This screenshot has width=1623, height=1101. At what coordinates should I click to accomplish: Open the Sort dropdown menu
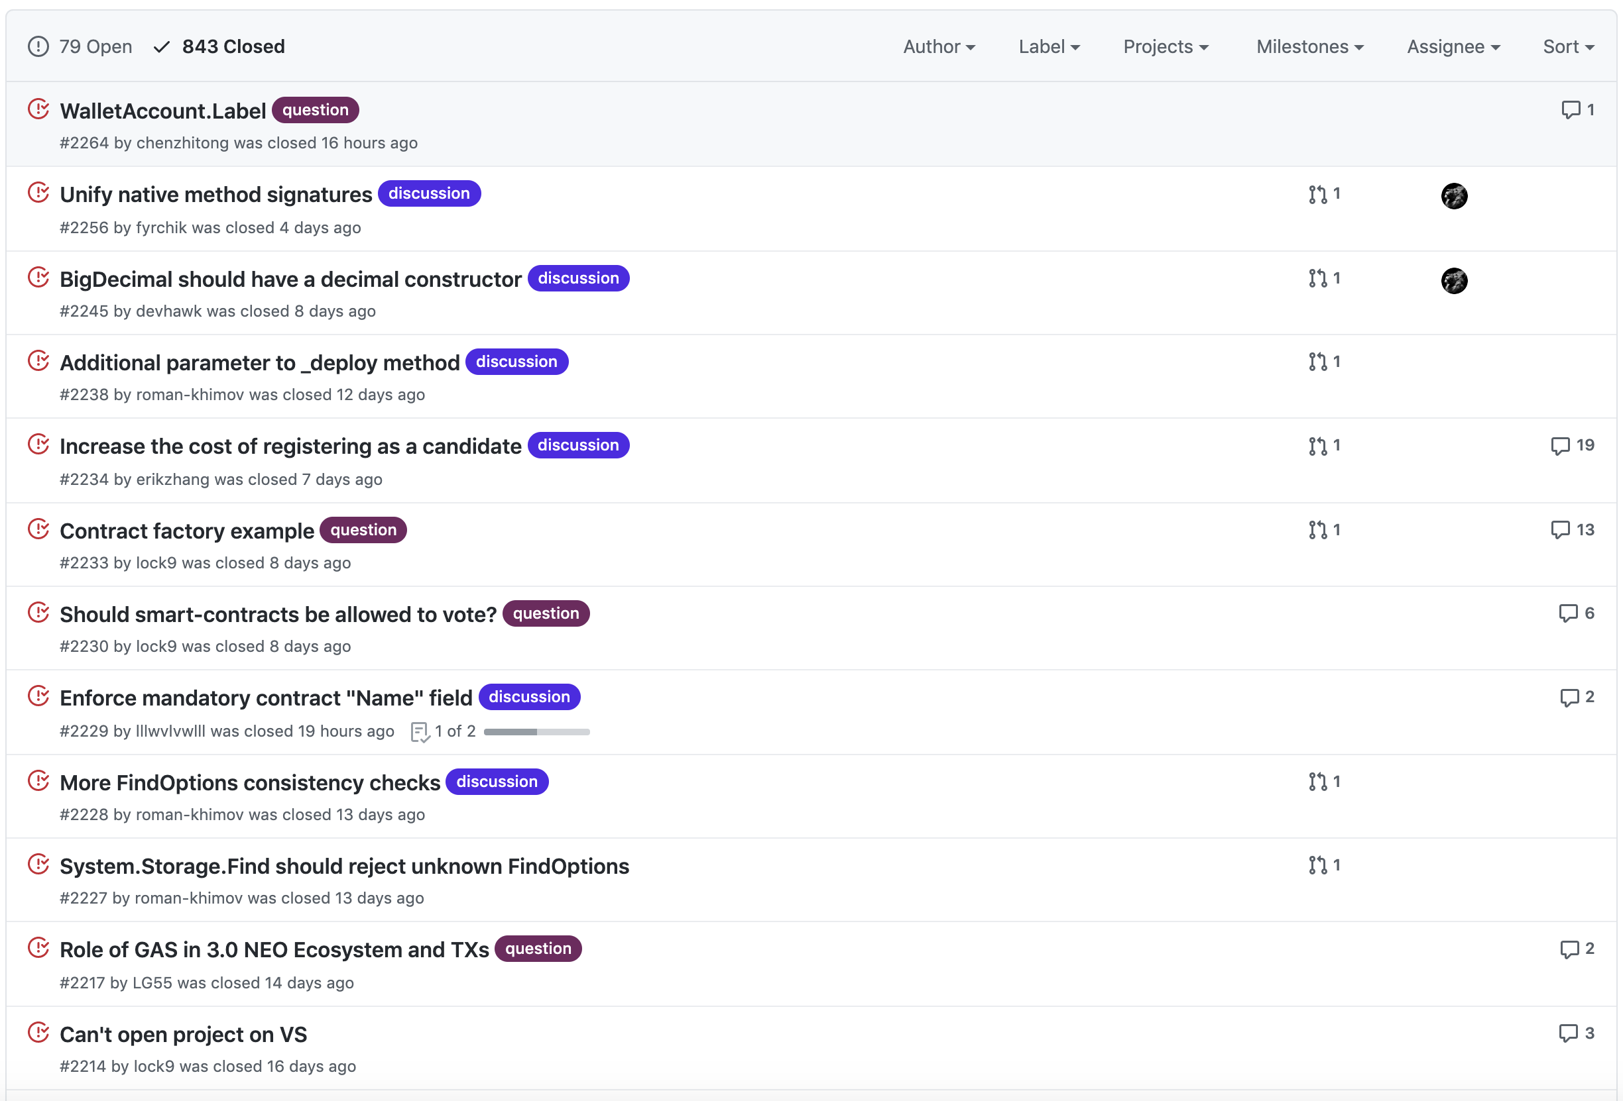click(1568, 47)
